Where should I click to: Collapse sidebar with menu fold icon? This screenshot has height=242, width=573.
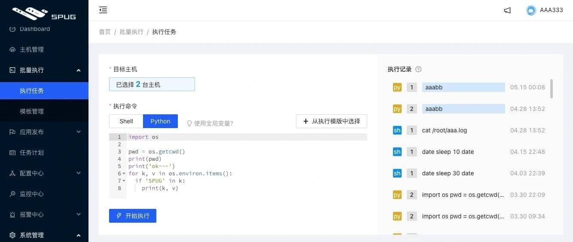[x=103, y=10]
